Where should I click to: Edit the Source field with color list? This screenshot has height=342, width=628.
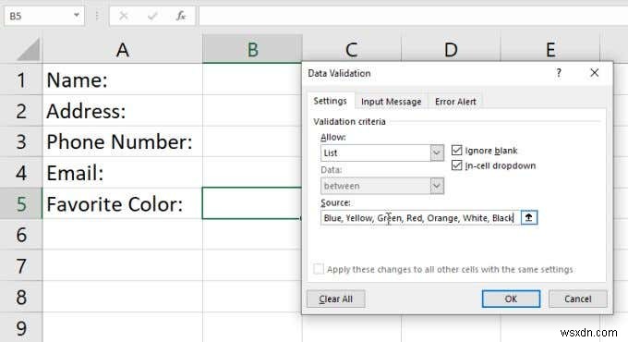click(x=420, y=218)
